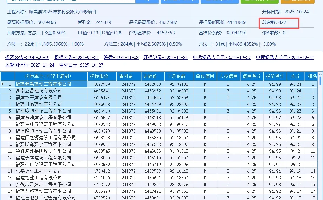Open the 答疑-2025-11-03 link
The width and height of the screenshot is (323, 200).
(121, 58)
